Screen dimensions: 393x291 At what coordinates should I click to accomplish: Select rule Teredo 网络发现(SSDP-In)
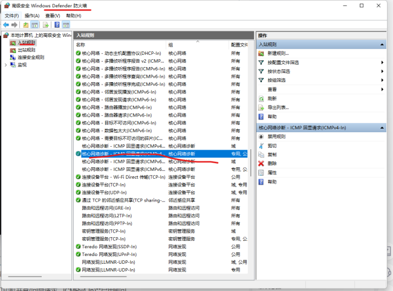tap(109, 246)
